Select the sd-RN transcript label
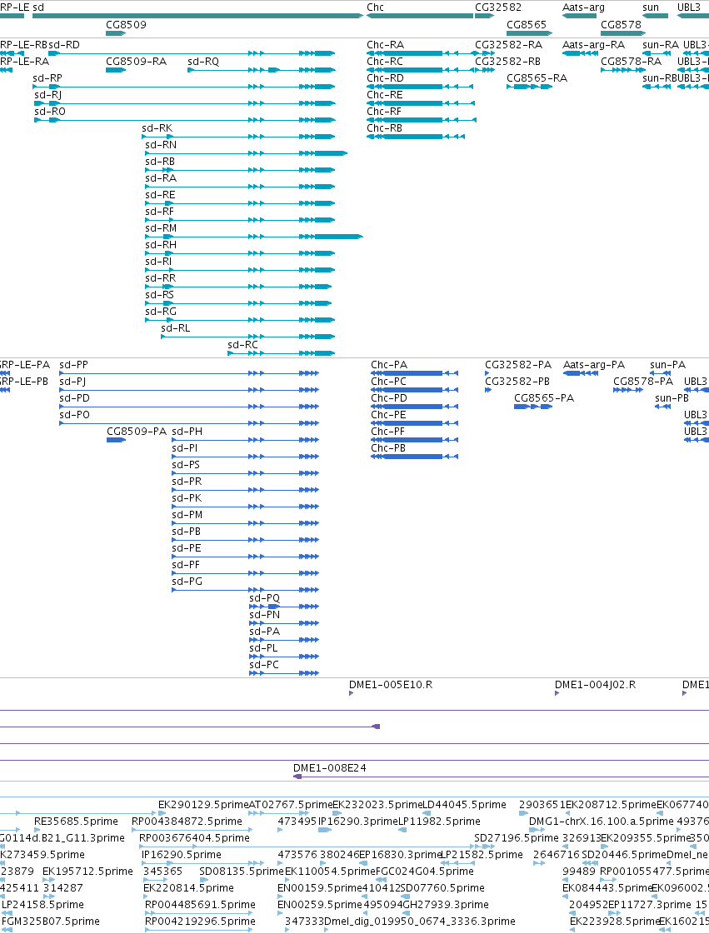This screenshot has height=934, width=709. pyautogui.click(x=161, y=145)
